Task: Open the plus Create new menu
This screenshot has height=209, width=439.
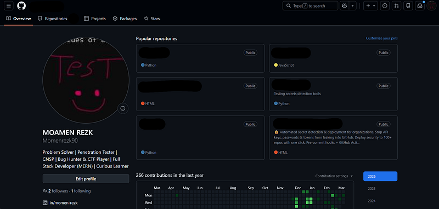Action: (x=371, y=5)
